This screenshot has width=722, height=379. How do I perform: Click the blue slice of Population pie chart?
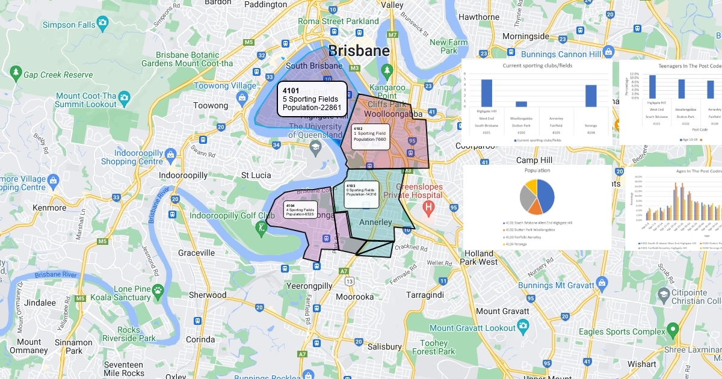(546, 193)
